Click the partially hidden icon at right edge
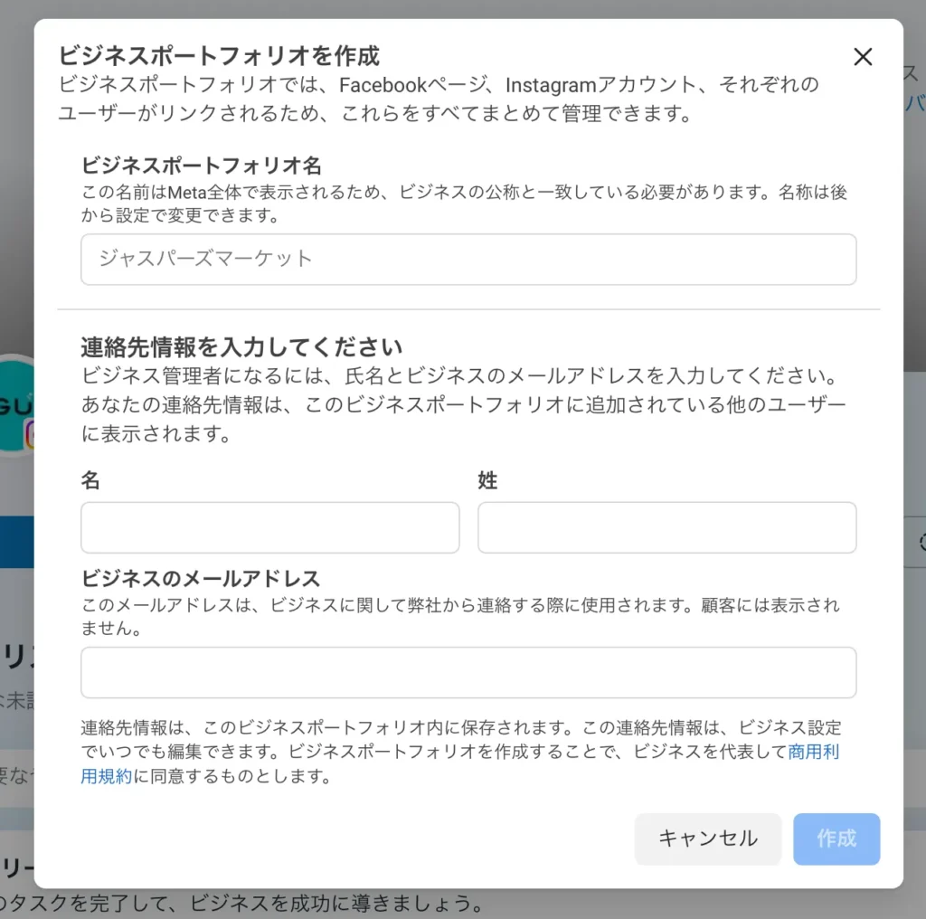The width and height of the screenshot is (926, 919). [x=919, y=542]
